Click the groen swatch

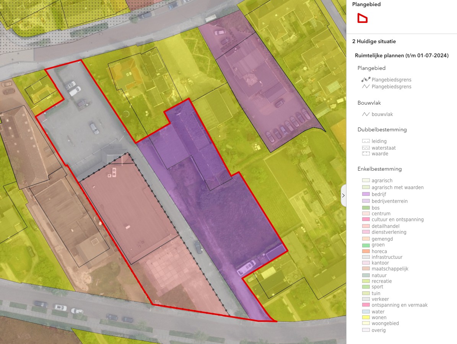(366, 245)
